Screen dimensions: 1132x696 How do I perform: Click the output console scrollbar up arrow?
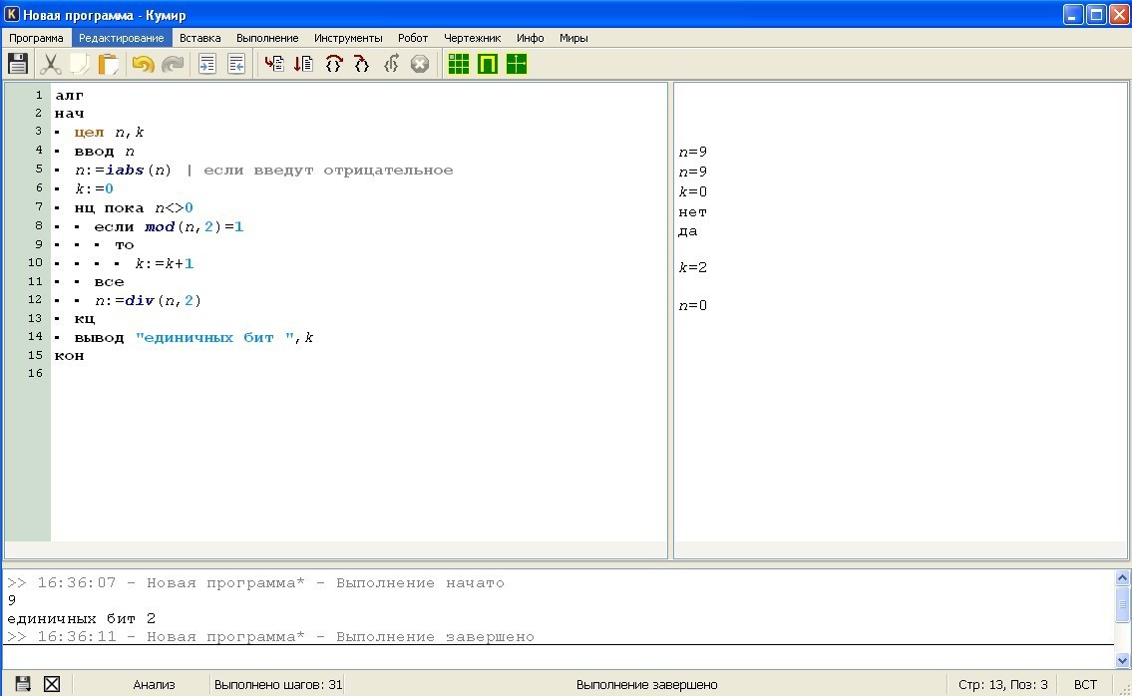pos(1123,577)
